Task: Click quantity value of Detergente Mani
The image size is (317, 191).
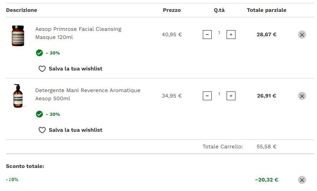Action: [x=219, y=94]
